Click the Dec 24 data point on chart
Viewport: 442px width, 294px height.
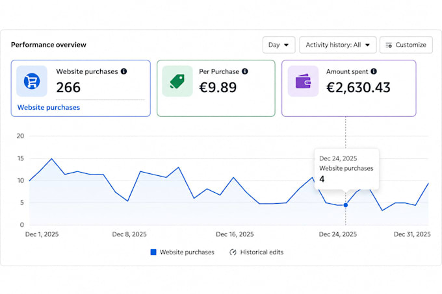coord(346,205)
